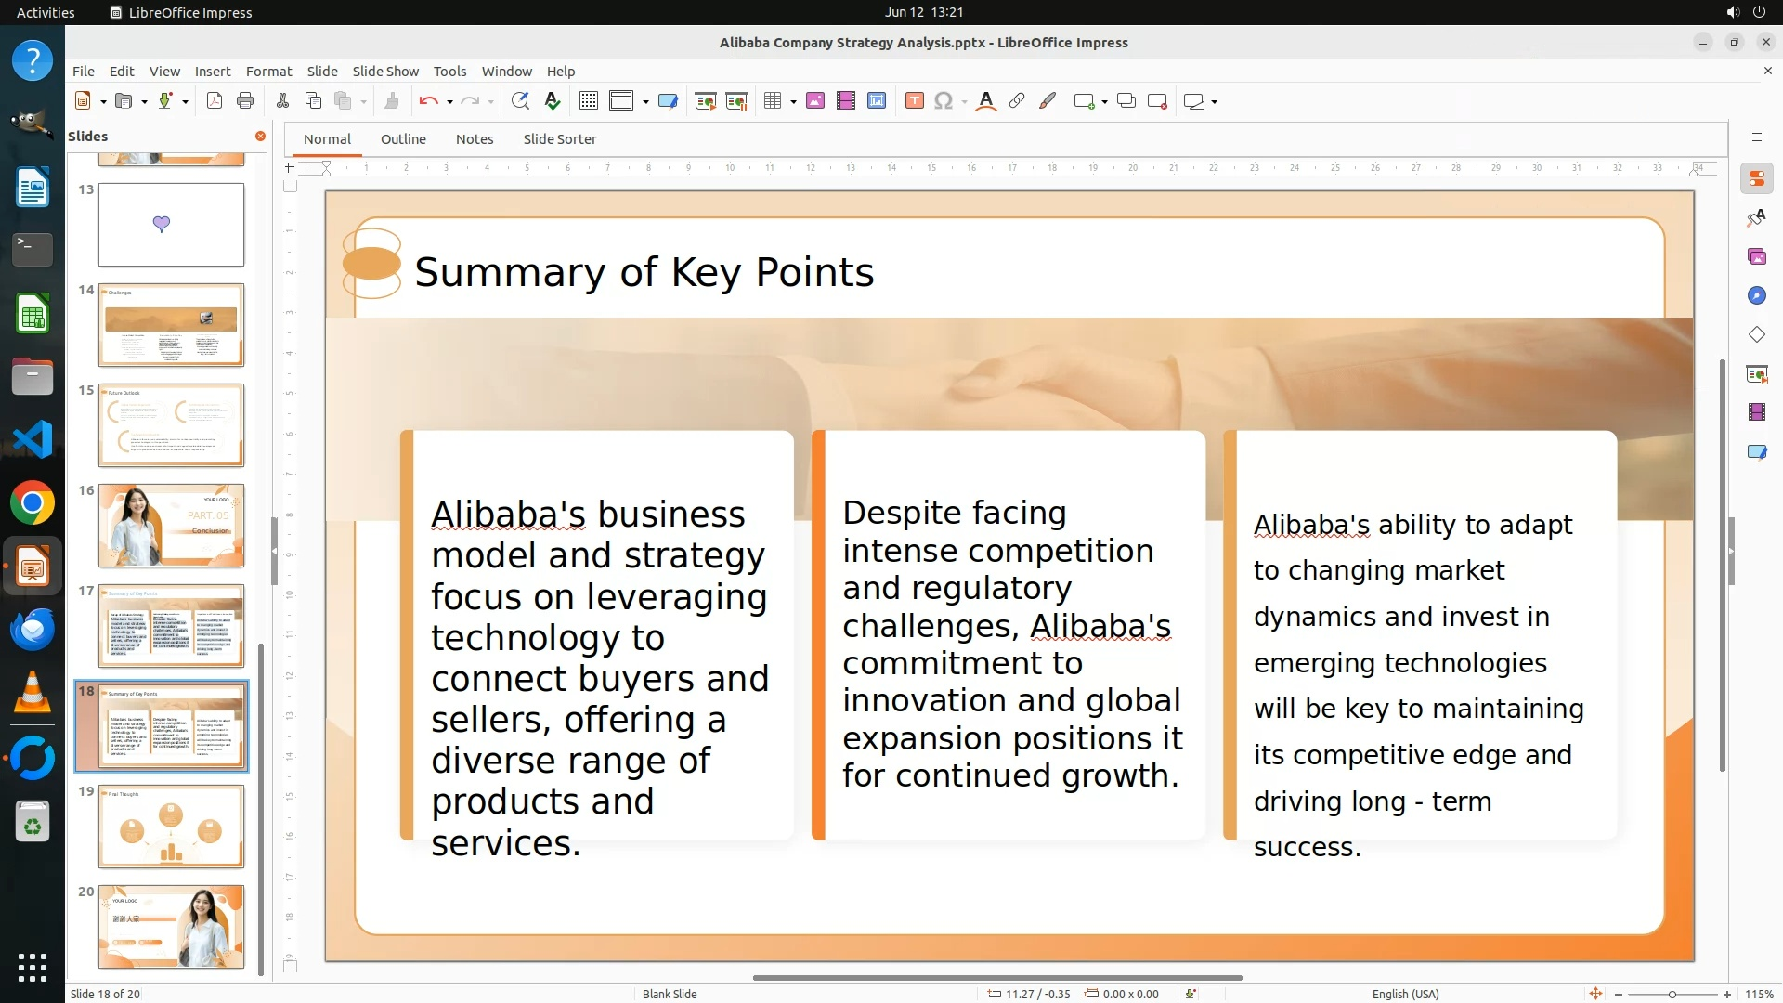Open the Navigator sidebar deck
1783x1003 pixels.
[x=1756, y=295]
